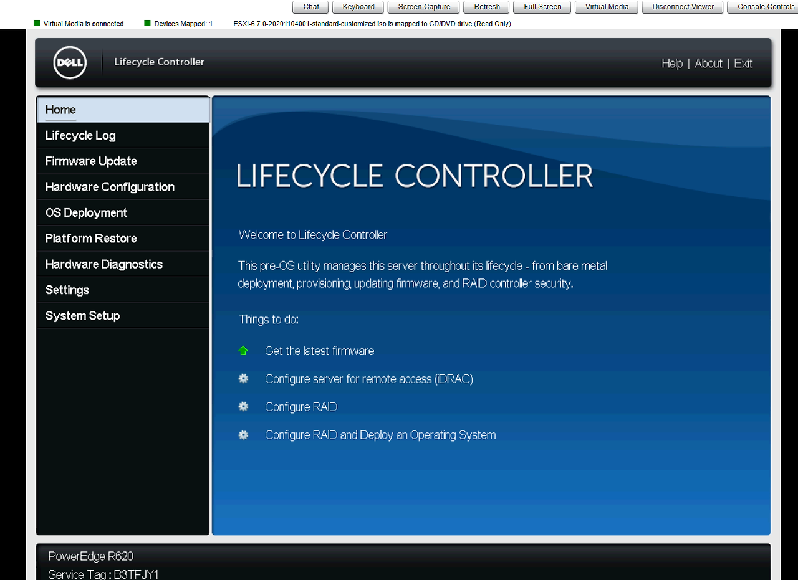Viewport: 798px width, 580px height.
Task: Click gear icon beside Configure RAID and Deploy
Action: pos(243,434)
